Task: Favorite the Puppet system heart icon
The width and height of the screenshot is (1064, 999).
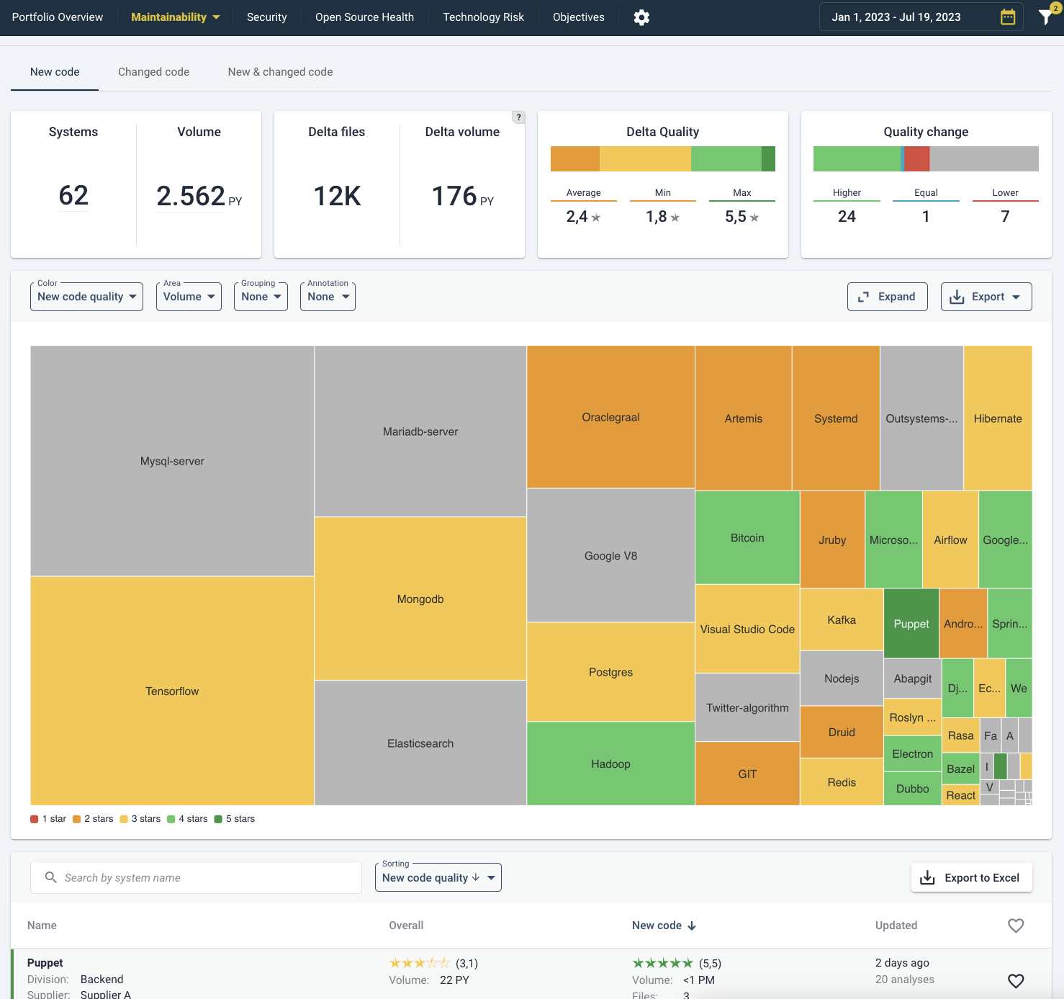Action: coord(1016,980)
